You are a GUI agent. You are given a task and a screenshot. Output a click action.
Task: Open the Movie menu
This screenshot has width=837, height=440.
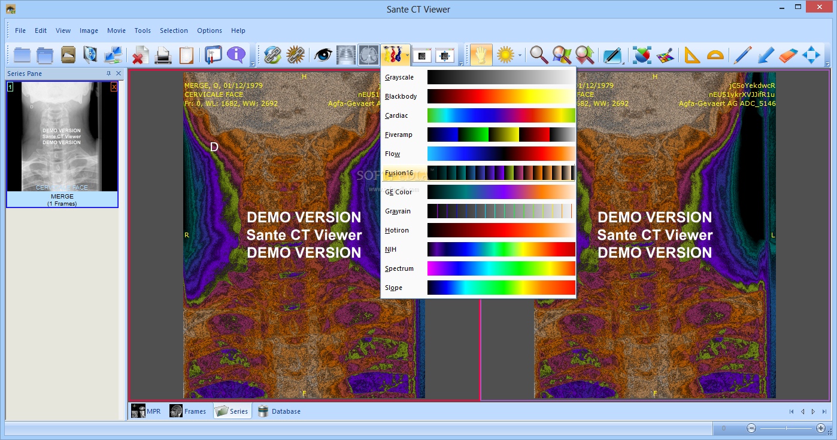tap(116, 30)
